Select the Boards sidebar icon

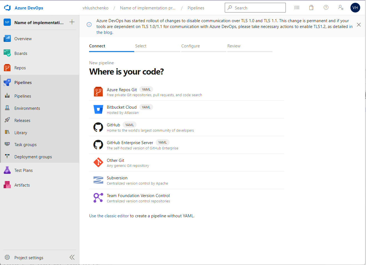(7, 53)
